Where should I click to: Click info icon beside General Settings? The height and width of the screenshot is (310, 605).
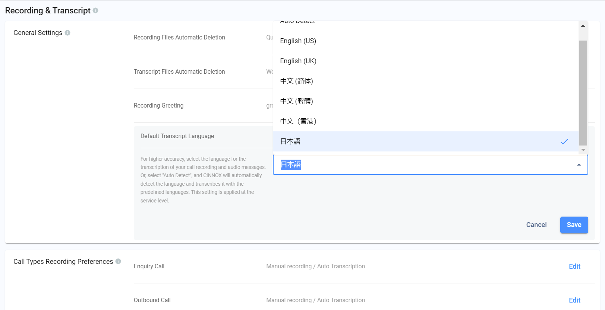pyautogui.click(x=67, y=33)
